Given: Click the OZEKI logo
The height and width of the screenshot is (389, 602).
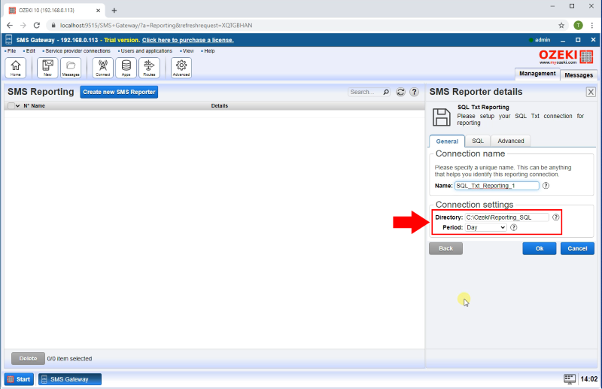Looking at the screenshot, I should 566,57.
